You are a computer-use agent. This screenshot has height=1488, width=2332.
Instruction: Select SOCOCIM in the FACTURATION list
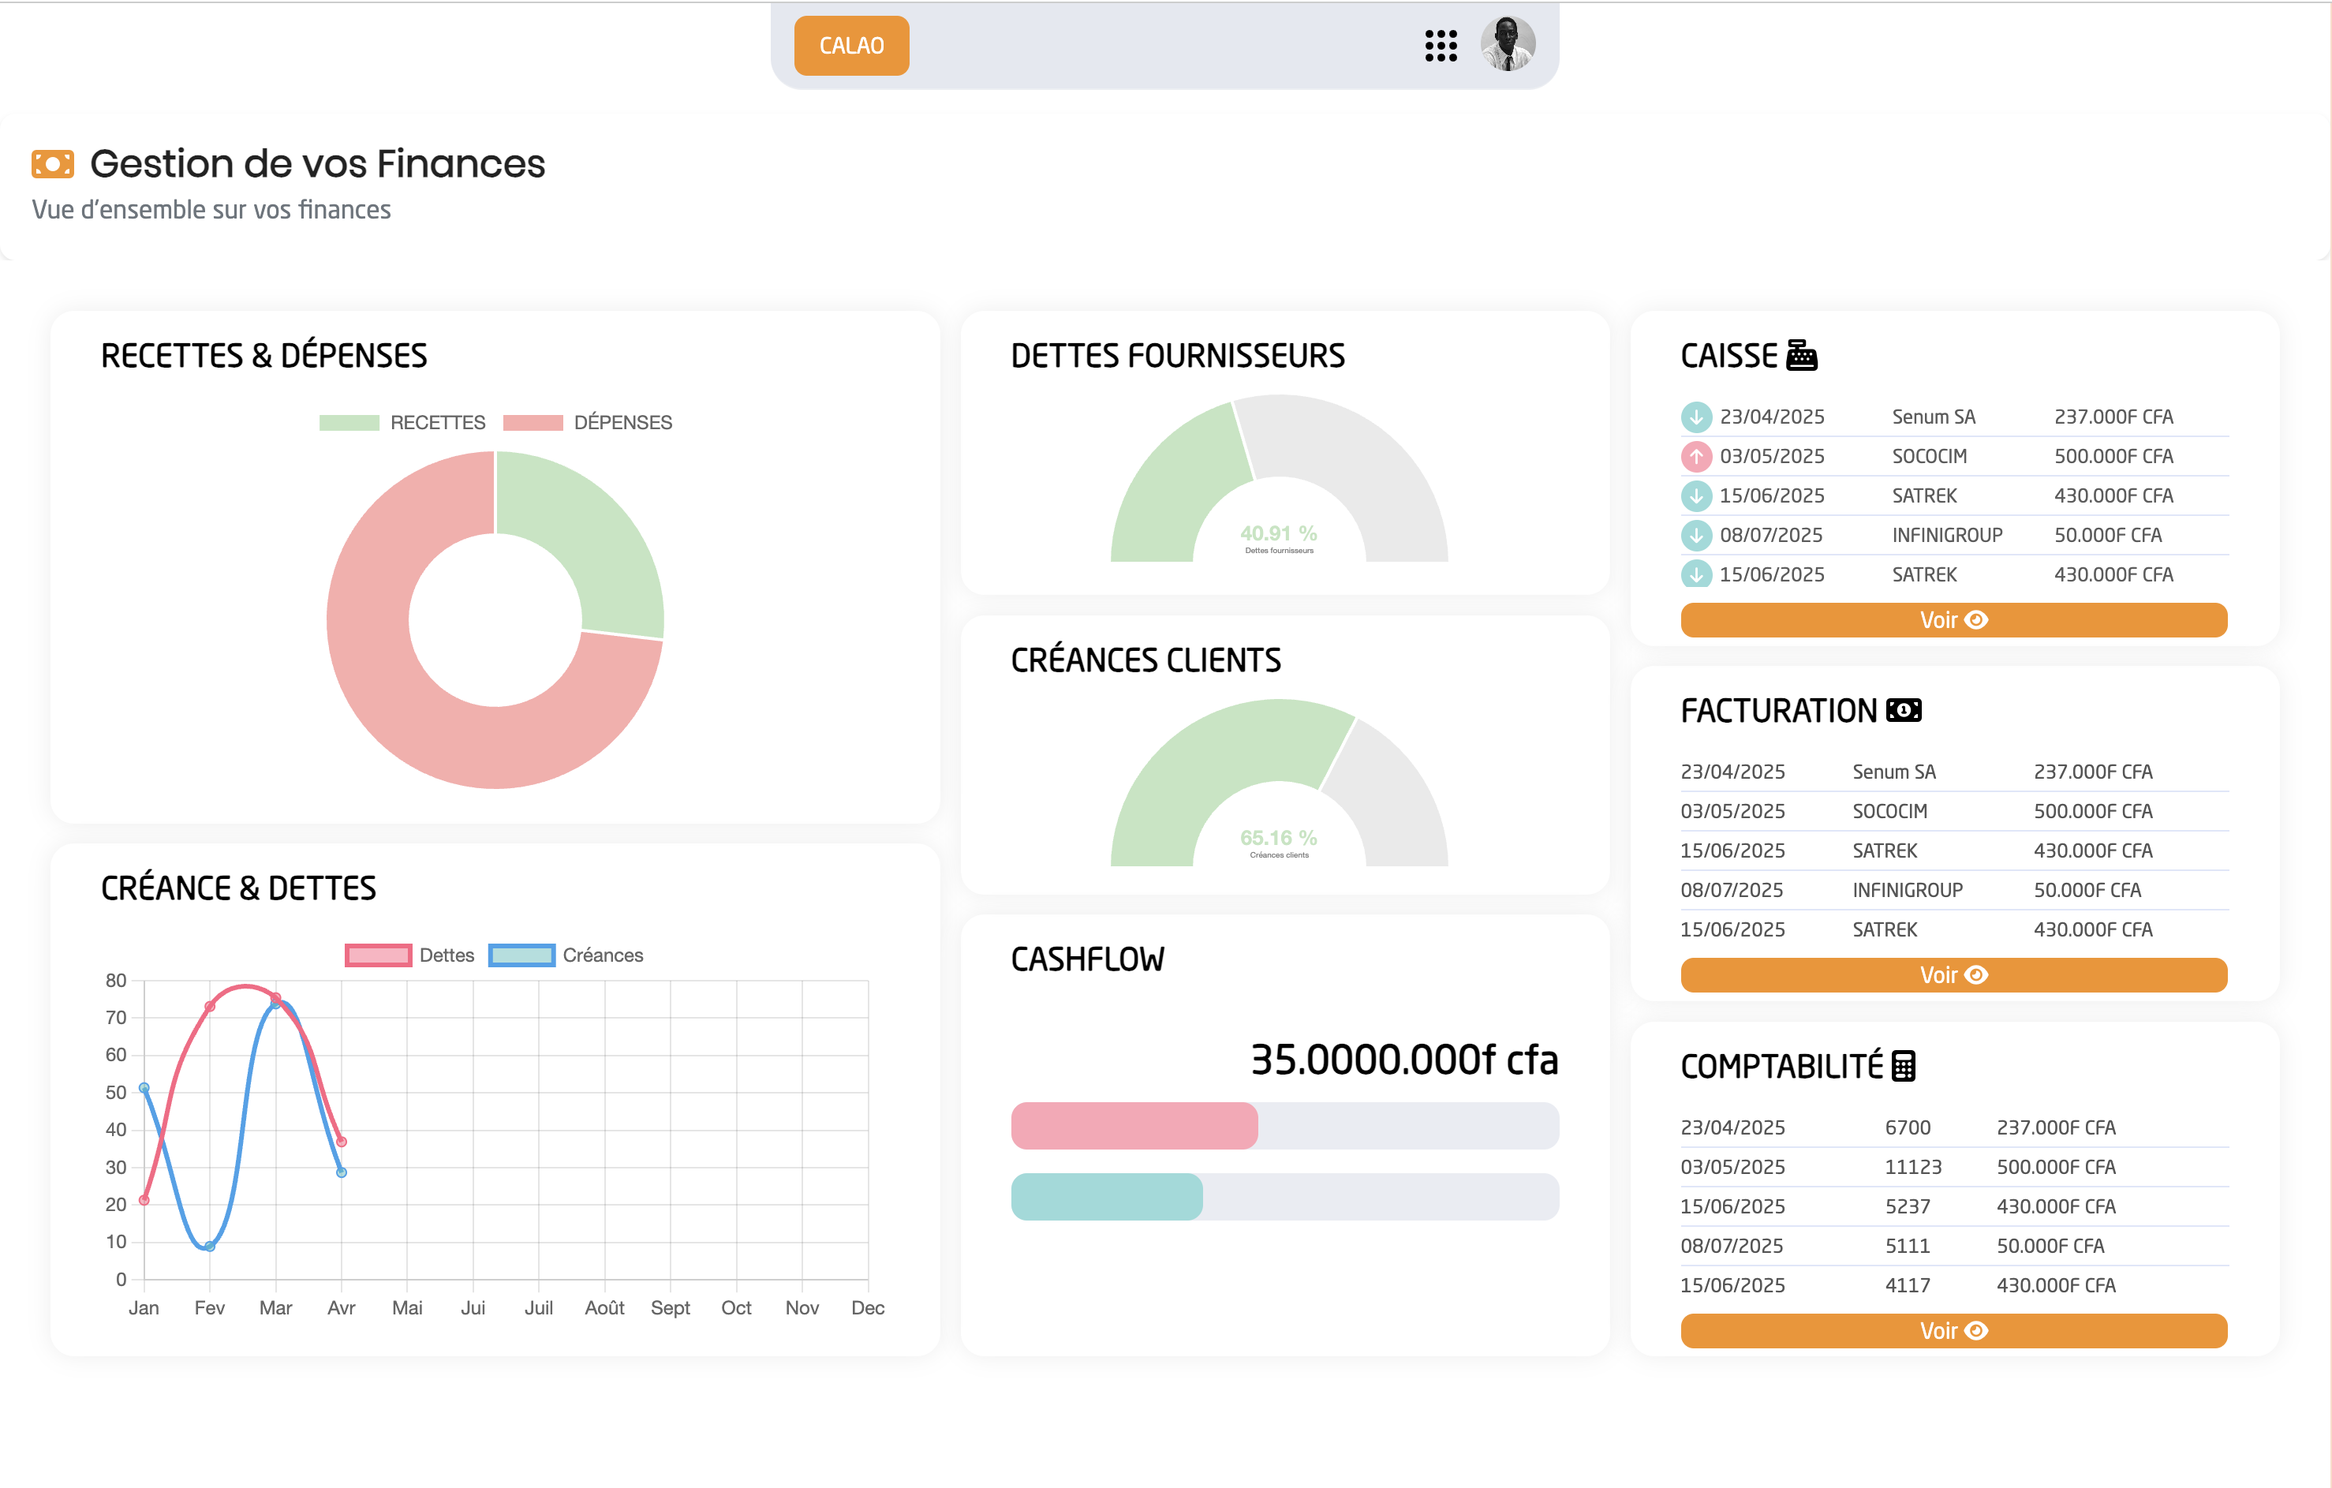[1889, 811]
